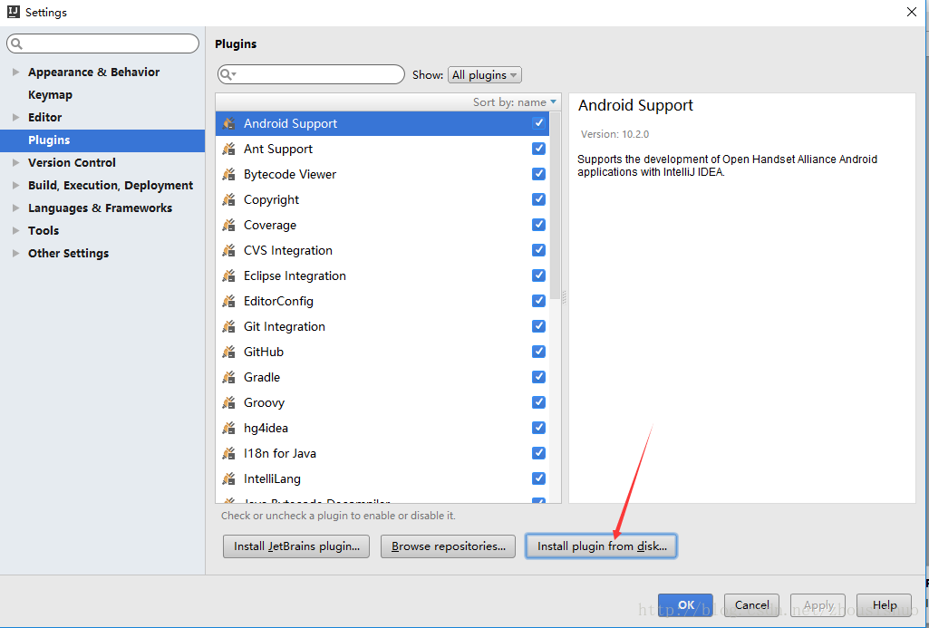929x628 pixels.
Task: Open Appearance & Behavior settings
Action: click(93, 72)
